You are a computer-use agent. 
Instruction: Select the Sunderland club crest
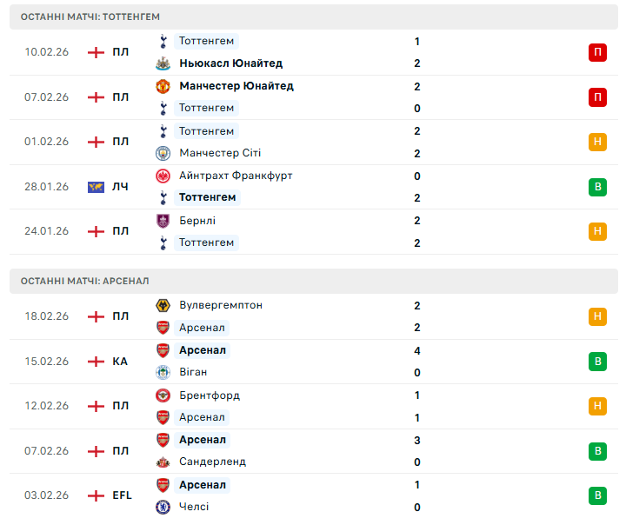click(x=163, y=462)
